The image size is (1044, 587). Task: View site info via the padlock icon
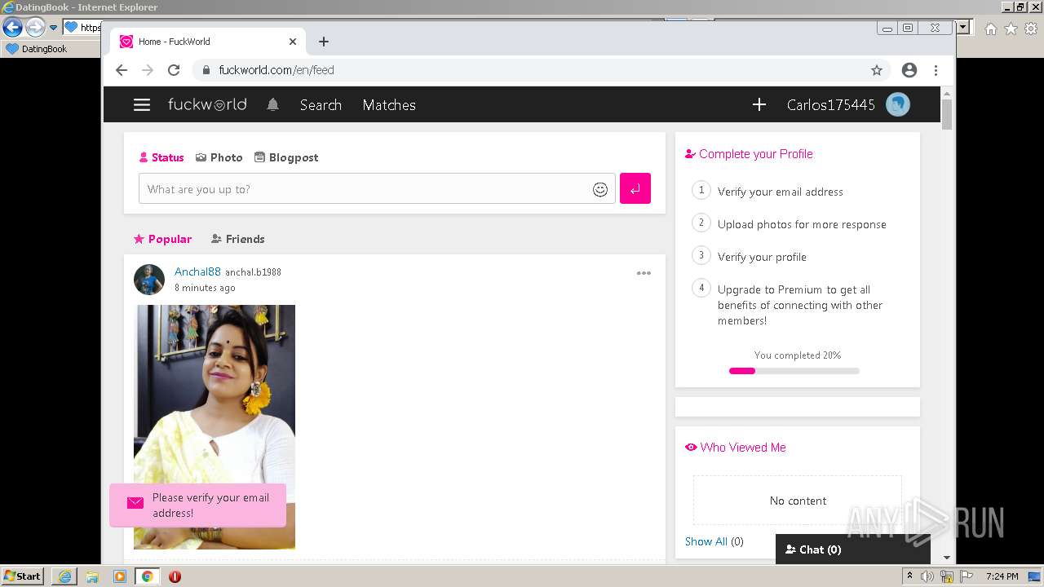click(206, 70)
